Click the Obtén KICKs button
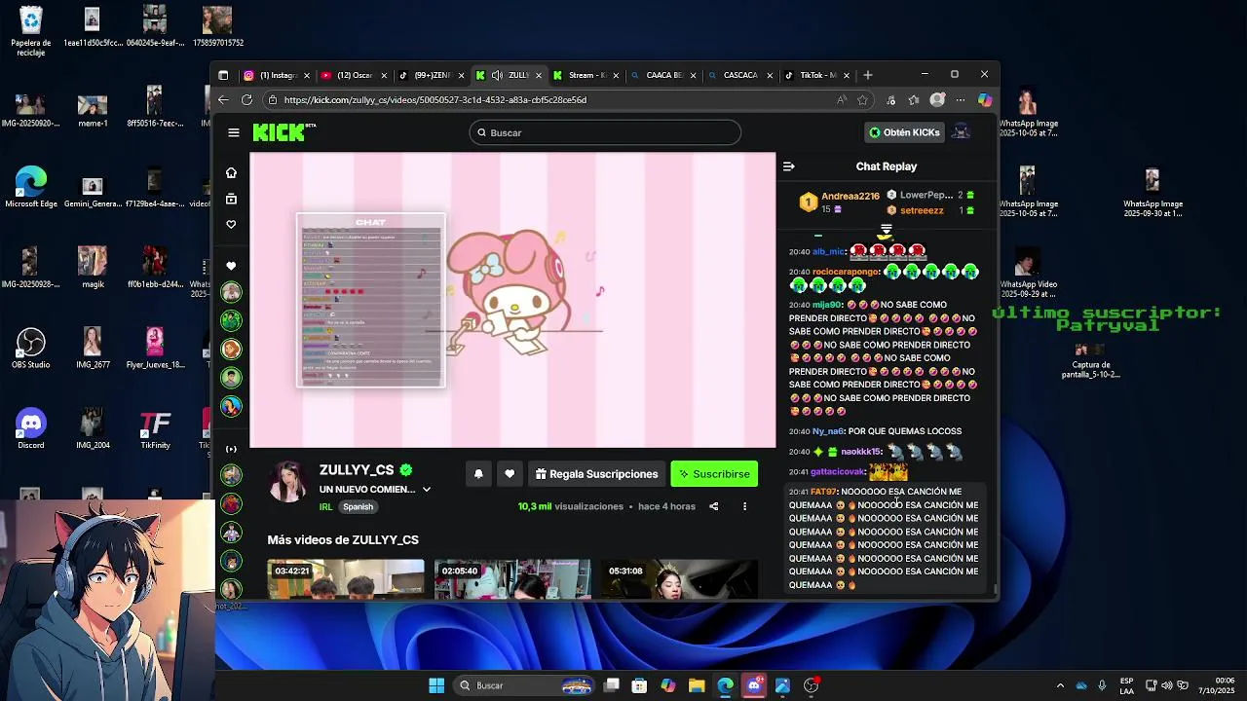The image size is (1247, 701). click(x=904, y=132)
